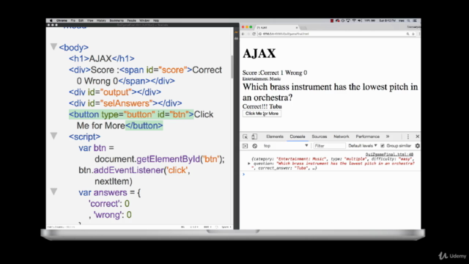Show the console sidebar icon
Image resolution: width=469 pixels, height=264 pixels.
click(245, 146)
